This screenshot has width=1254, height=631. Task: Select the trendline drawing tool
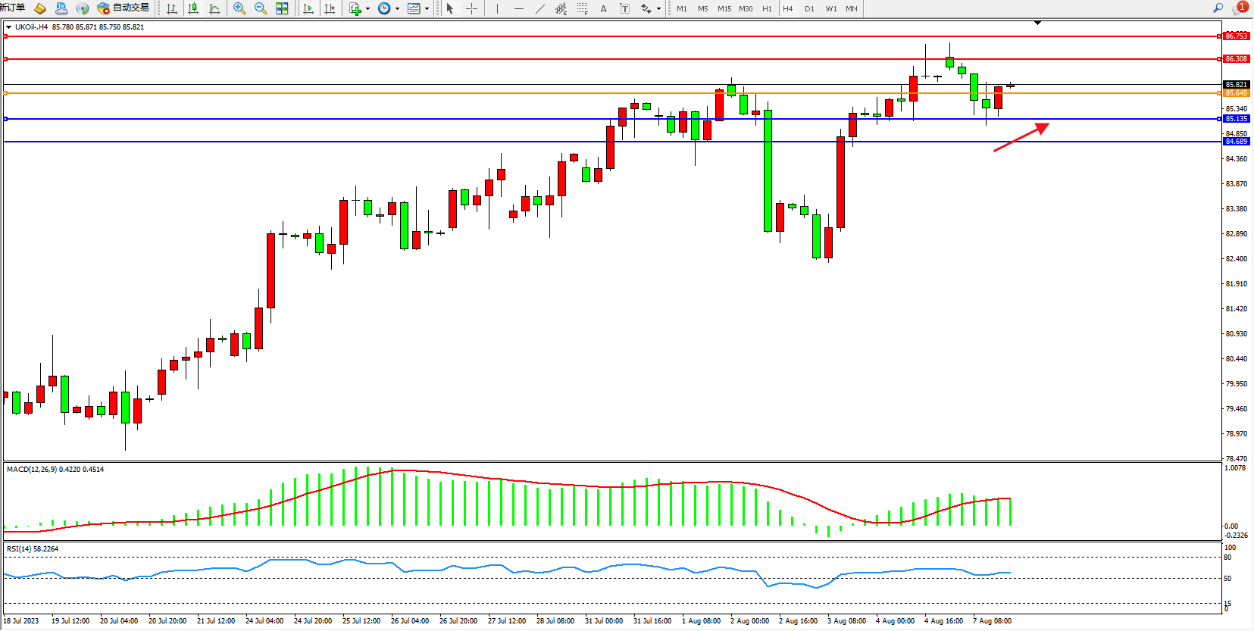click(x=539, y=8)
